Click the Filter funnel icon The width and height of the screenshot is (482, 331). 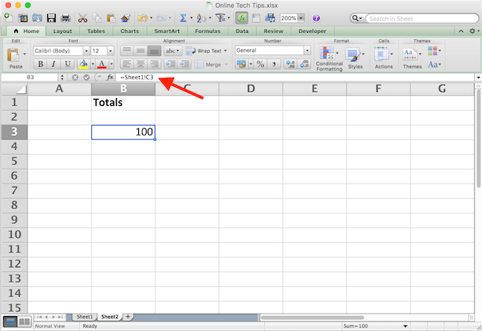[220, 18]
